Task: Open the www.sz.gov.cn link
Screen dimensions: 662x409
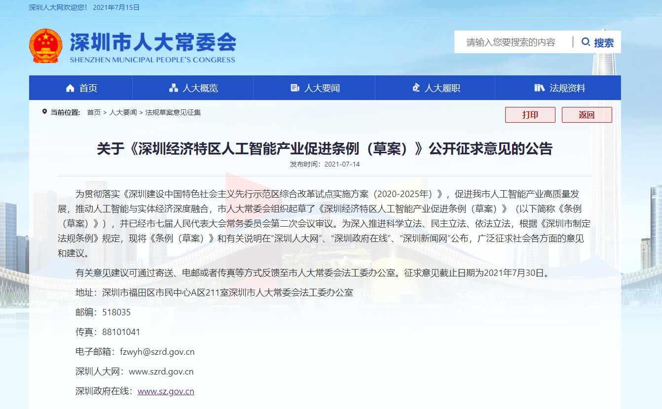Action: (x=166, y=391)
